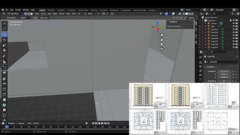Click the Blender logo icon

pyautogui.click(x=3, y=10)
